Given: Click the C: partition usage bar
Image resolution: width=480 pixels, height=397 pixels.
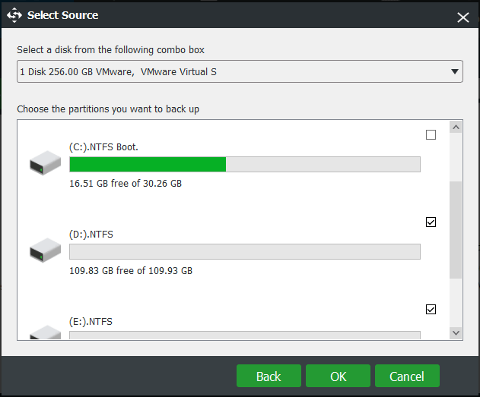Looking at the screenshot, I should [245, 164].
